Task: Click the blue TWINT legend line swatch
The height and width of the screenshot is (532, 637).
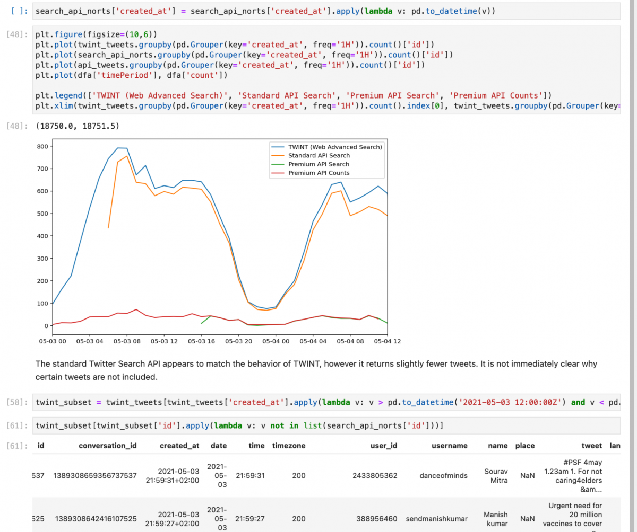Action: pyautogui.click(x=278, y=147)
